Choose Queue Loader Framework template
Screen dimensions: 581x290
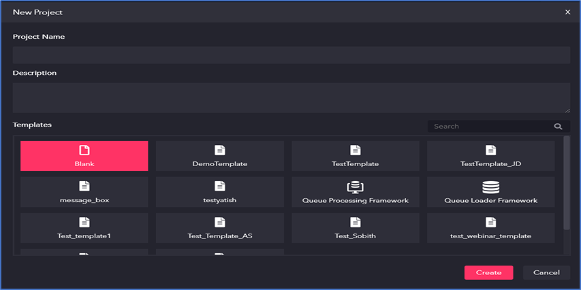[490, 192]
